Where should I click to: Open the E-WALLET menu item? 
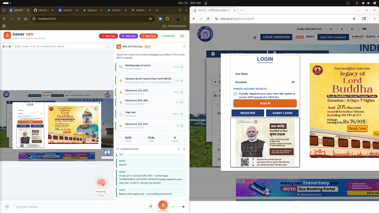pos(358,37)
